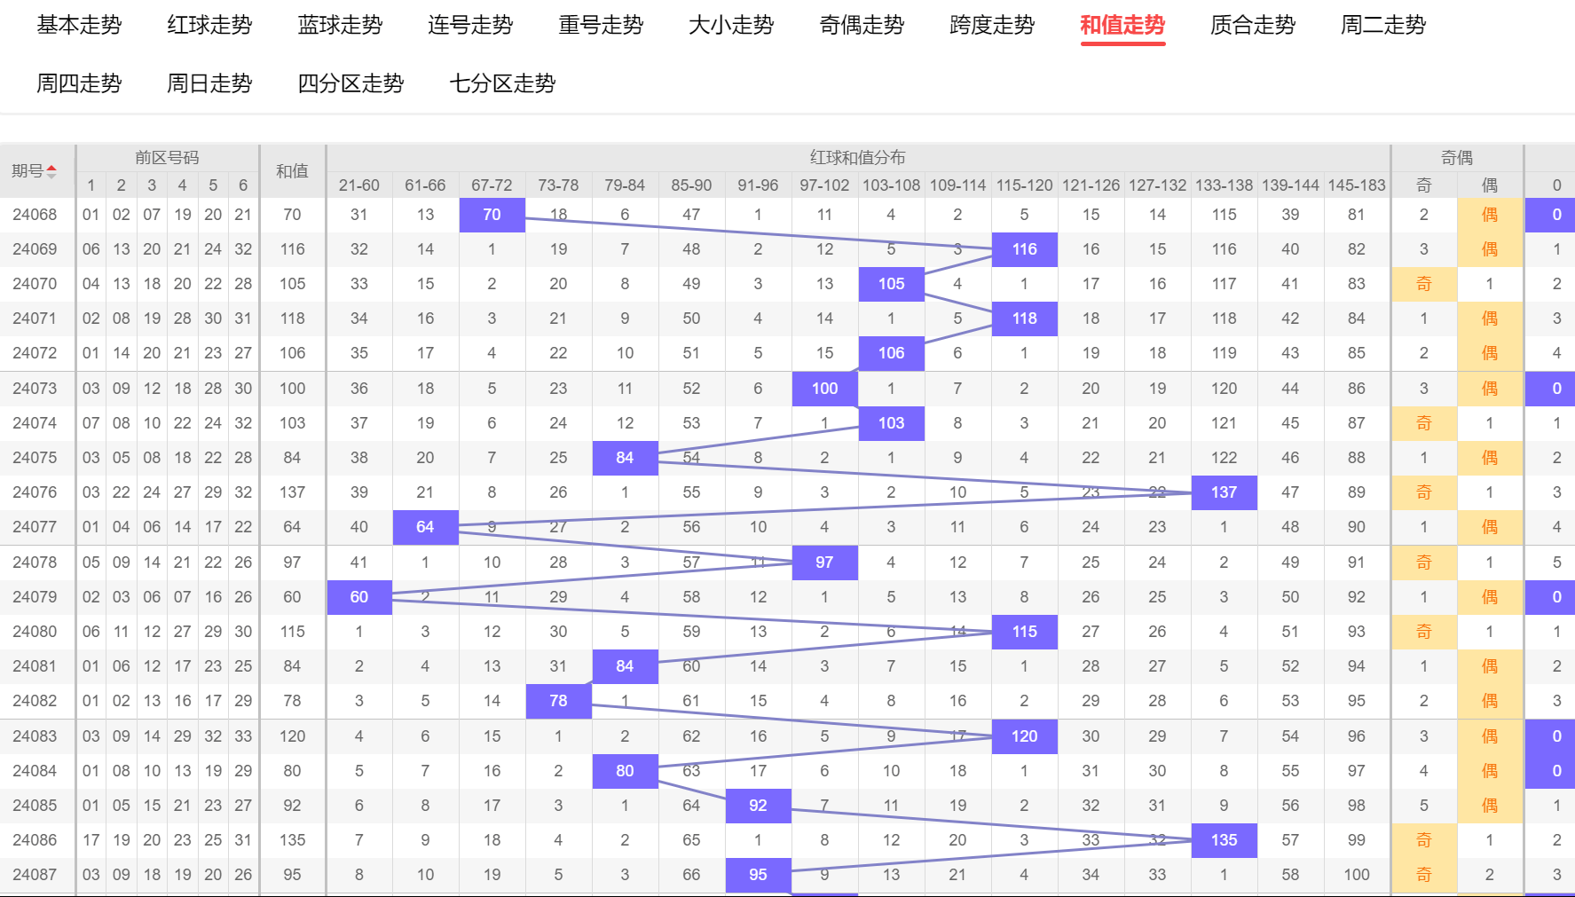
Task: Click the highlighted 100 sum cell
Action: click(x=824, y=389)
